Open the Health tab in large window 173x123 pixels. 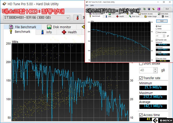point(69,32)
